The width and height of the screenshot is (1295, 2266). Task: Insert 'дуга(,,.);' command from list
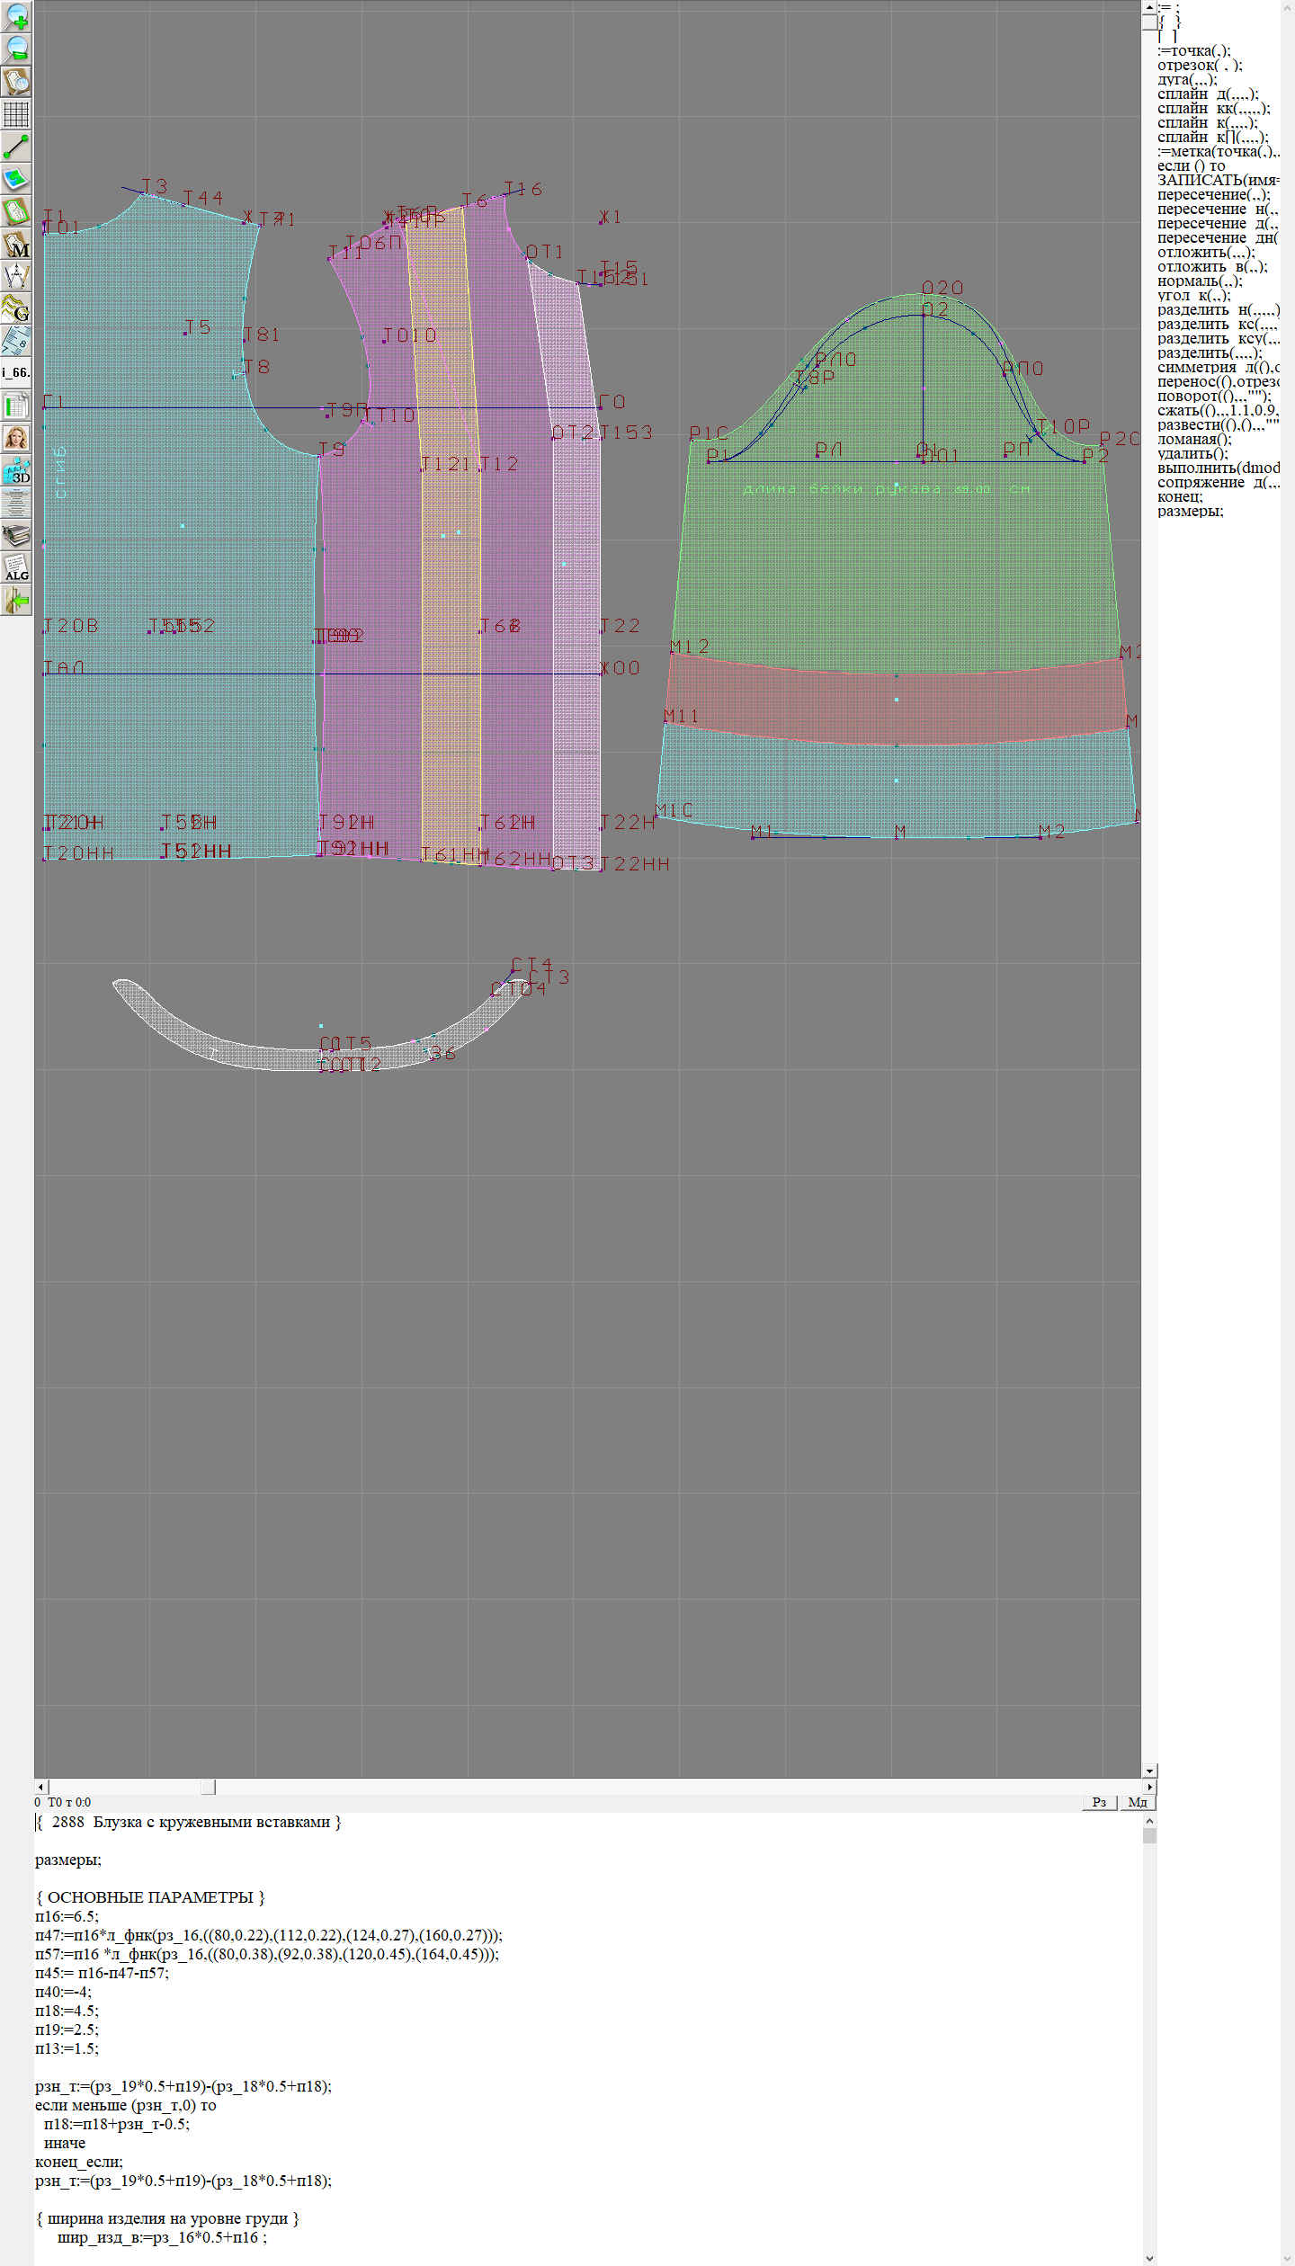(1187, 79)
